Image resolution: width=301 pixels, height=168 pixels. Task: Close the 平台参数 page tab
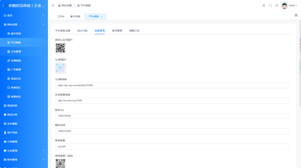[101, 17]
